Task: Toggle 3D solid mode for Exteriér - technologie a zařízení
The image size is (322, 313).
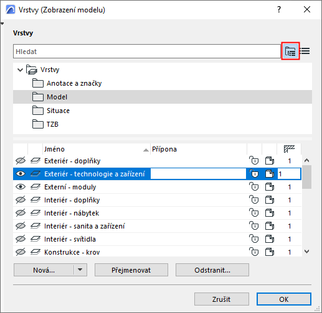Action: tap(270, 174)
